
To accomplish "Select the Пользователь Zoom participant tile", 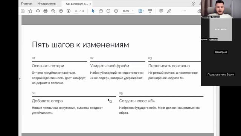I will tap(221, 74).
